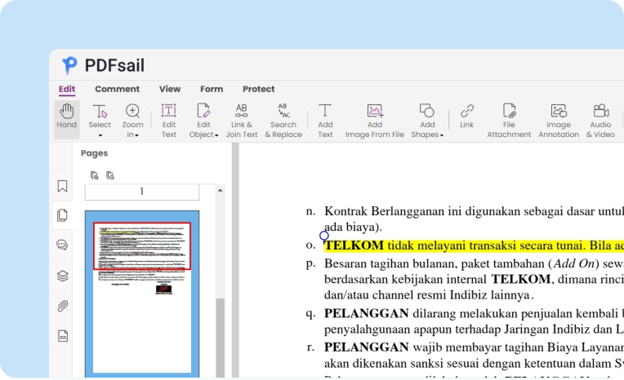Open Search & Replace
Image resolution: width=624 pixels, height=380 pixels.
point(283,121)
